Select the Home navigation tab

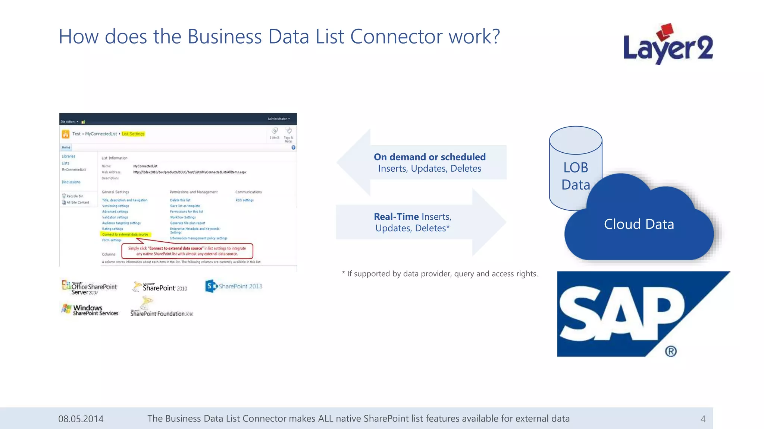(x=66, y=147)
